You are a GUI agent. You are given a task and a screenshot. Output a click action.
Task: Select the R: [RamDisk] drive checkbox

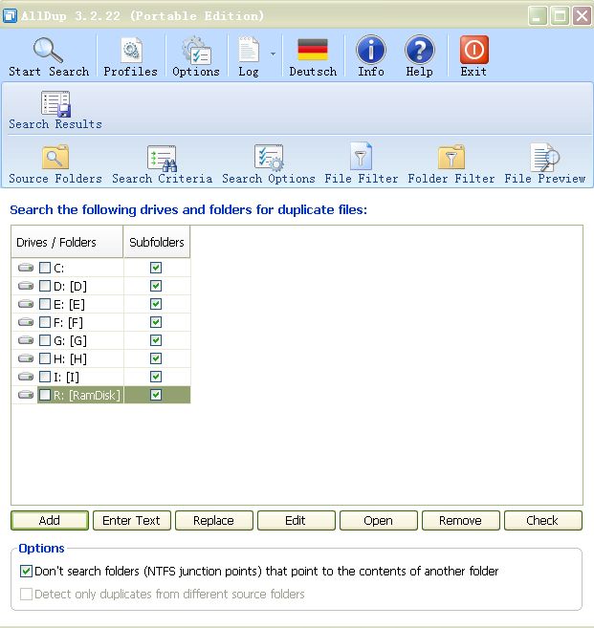coord(45,395)
